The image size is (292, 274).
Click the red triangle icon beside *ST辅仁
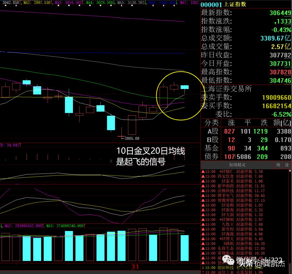pyautogui.click(x=203, y=171)
